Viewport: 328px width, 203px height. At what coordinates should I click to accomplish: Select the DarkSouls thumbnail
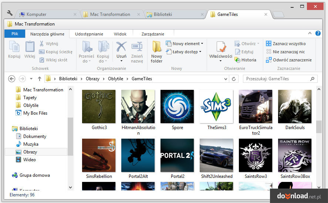tap(295, 106)
